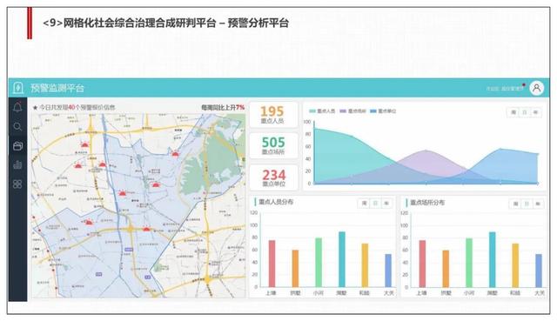Switch area chart to 周 view
The image size is (557, 321).
(513, 112)
